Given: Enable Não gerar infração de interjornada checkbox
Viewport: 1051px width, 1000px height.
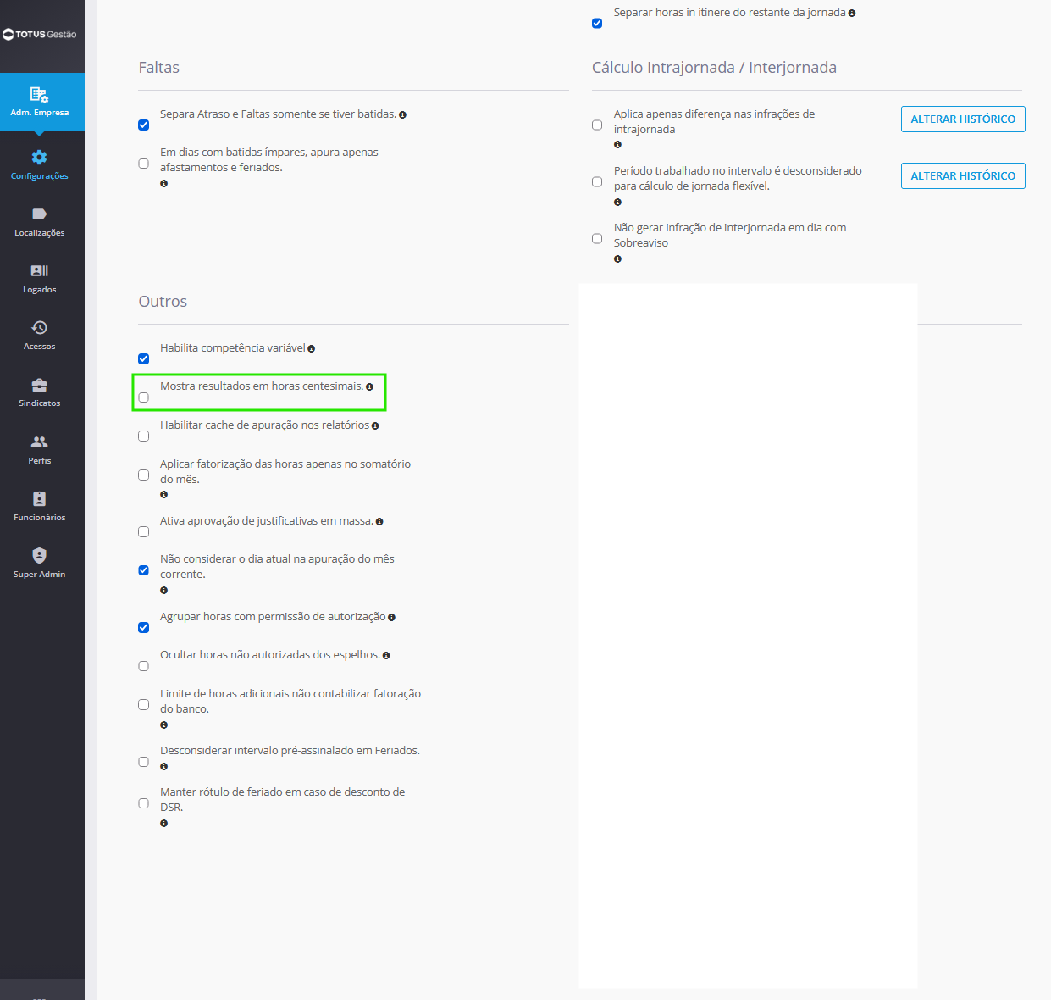Looking at the screenshot, I should pyautogui.click(x=597, y=239).
